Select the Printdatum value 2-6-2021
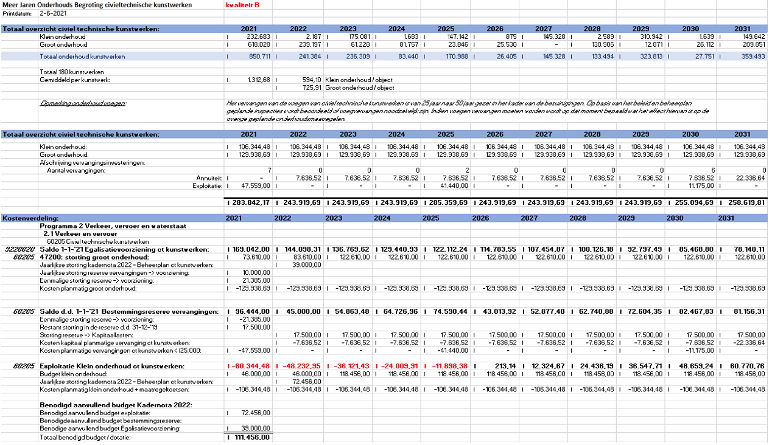This screenshot has width=772, height=445. [x=52, y=12]
